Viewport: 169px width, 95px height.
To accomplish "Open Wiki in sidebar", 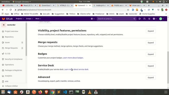I will point(7,82).
